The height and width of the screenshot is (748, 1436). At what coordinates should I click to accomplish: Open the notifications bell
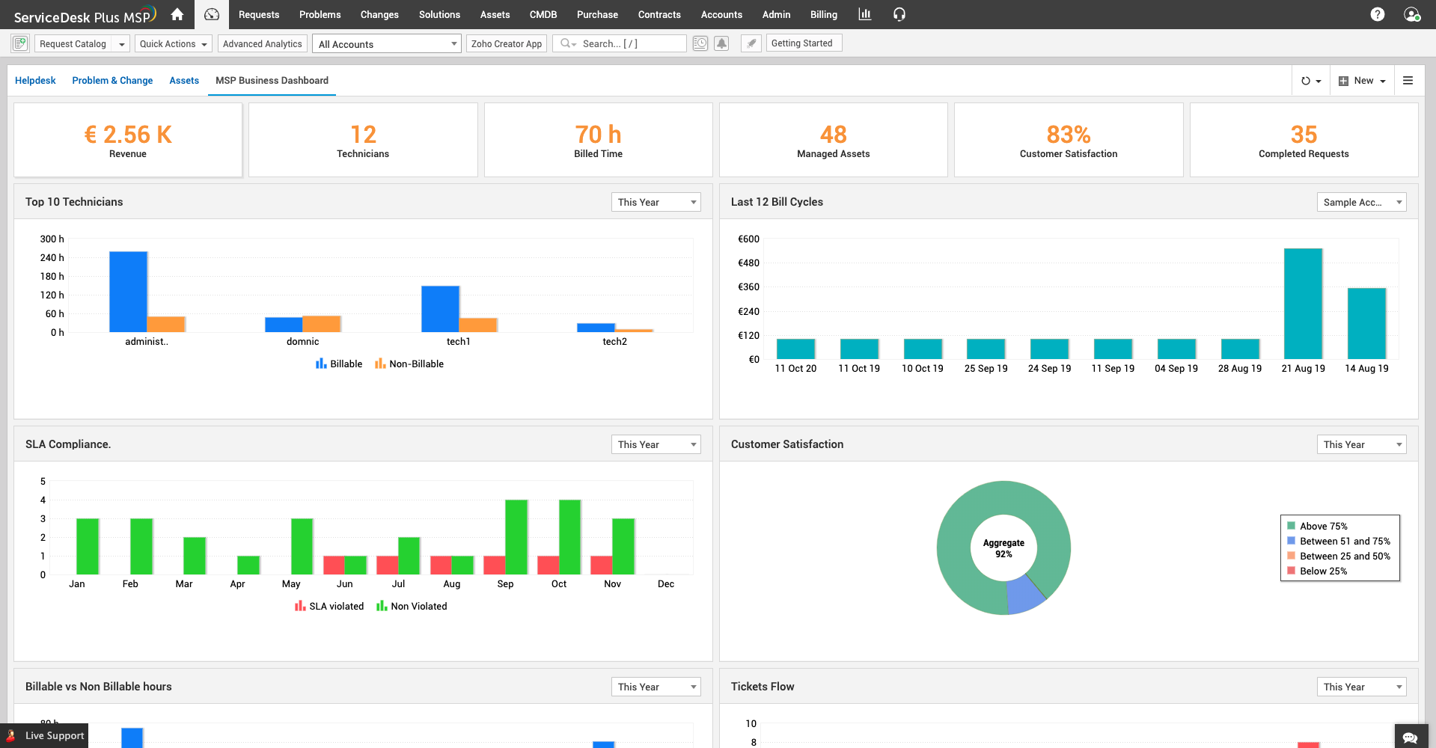[721, 43]
